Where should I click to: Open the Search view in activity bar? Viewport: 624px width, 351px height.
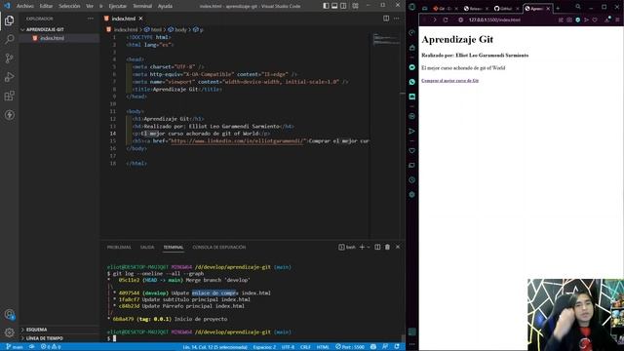[x=9, y=39]
